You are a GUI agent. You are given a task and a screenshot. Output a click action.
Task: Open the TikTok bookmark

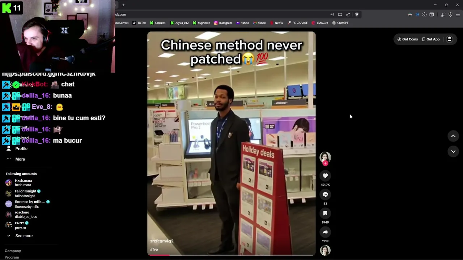tap(139, 23)
